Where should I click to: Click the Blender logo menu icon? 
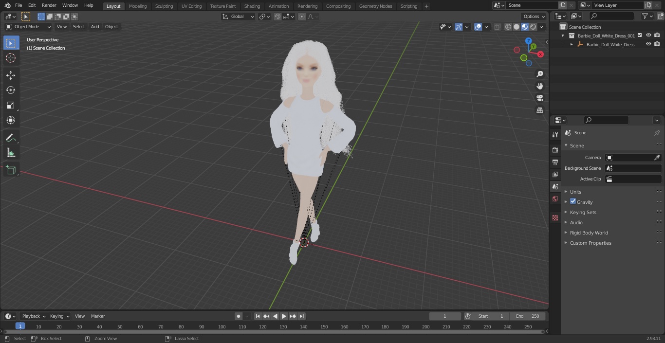point(7,5)
